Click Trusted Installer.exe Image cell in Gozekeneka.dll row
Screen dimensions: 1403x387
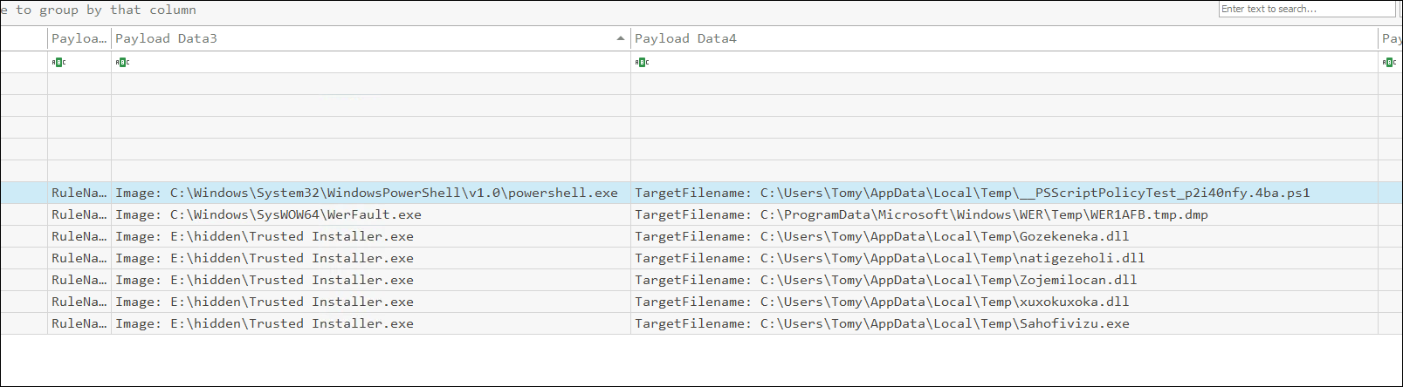point(371,236)
